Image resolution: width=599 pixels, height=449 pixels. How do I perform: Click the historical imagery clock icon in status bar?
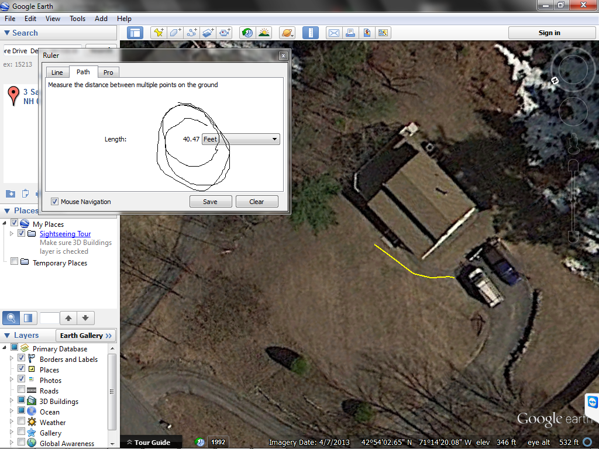tap(200, 442)
